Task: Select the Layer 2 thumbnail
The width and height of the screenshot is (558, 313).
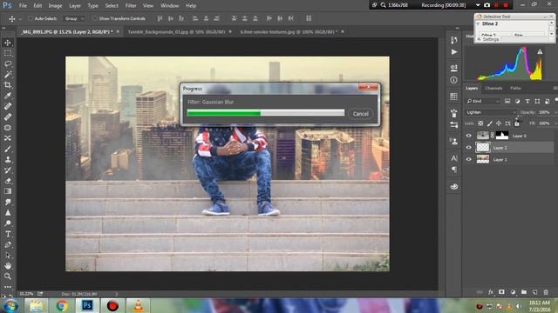Action: coord(483,147)
